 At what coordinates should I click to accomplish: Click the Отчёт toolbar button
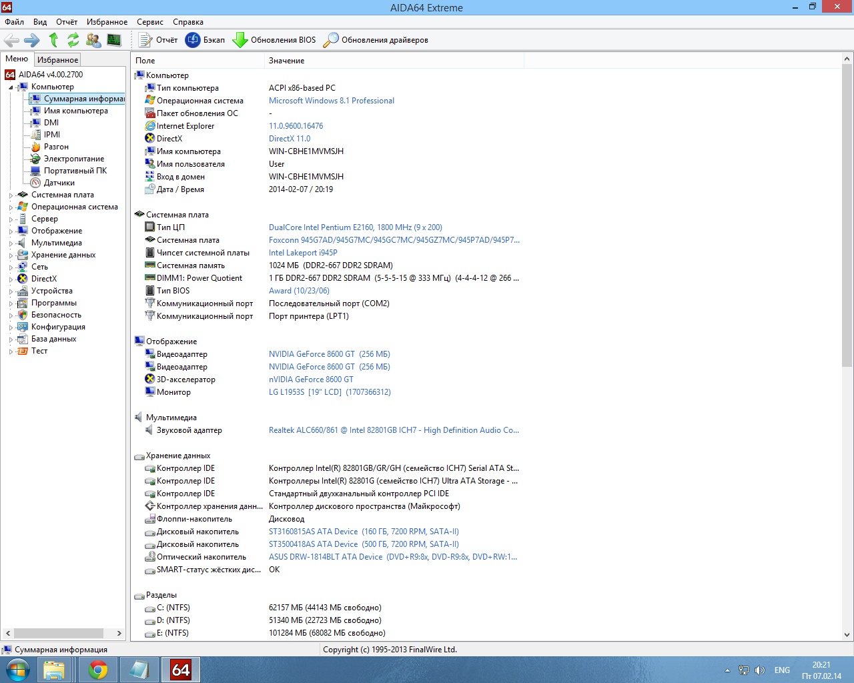click(158, 40)
